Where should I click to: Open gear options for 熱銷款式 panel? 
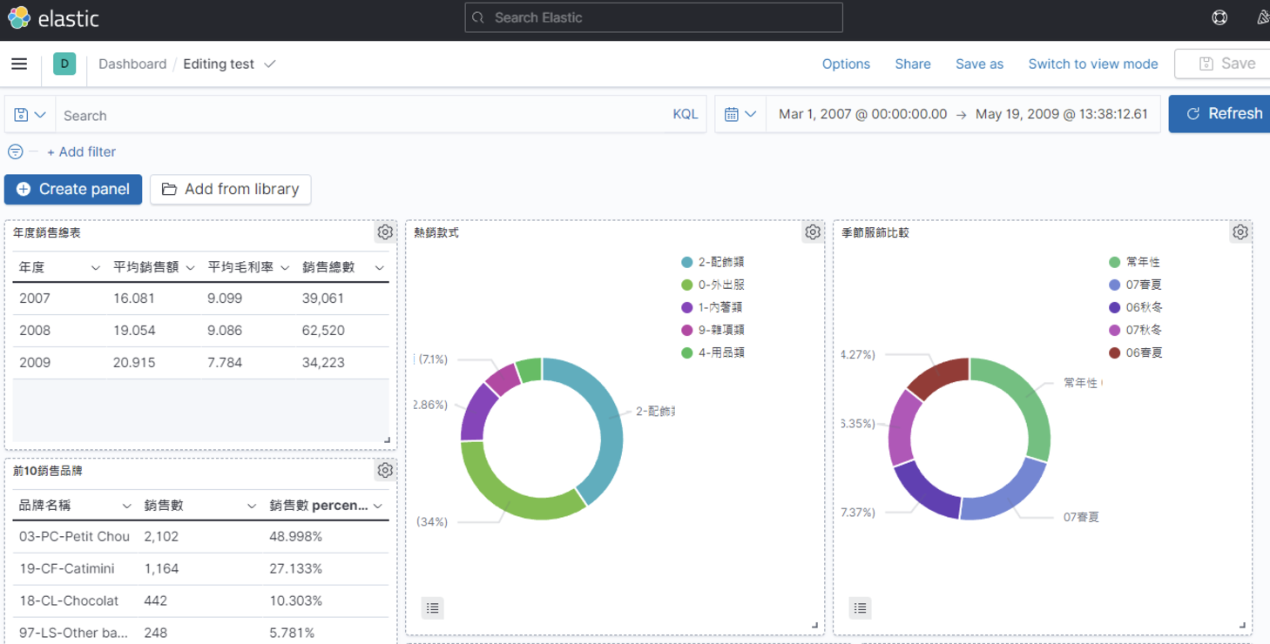coord(812,232)
